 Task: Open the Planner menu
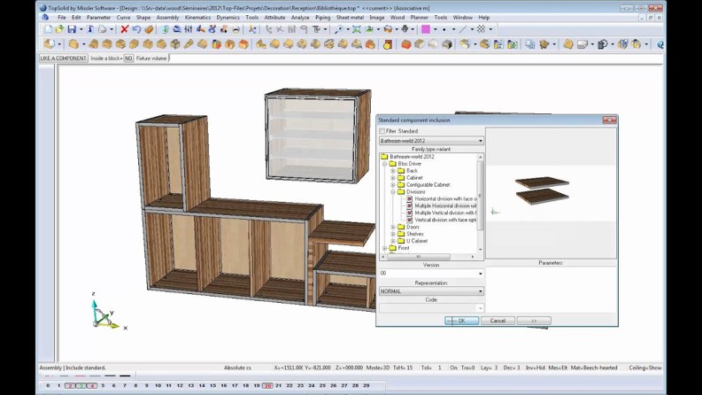tap(419, 18)
